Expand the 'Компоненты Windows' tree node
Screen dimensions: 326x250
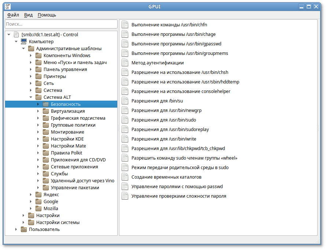31,56
